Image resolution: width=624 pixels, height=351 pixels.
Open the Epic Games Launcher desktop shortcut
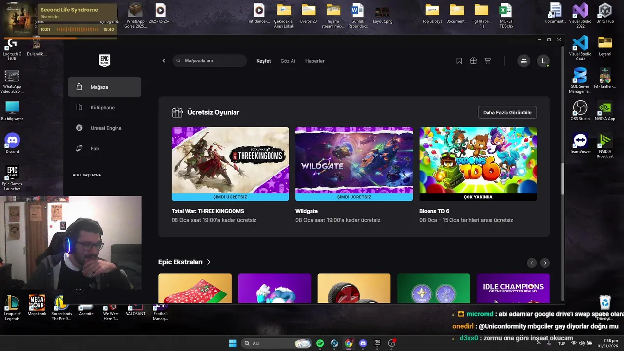coord(12,178)
